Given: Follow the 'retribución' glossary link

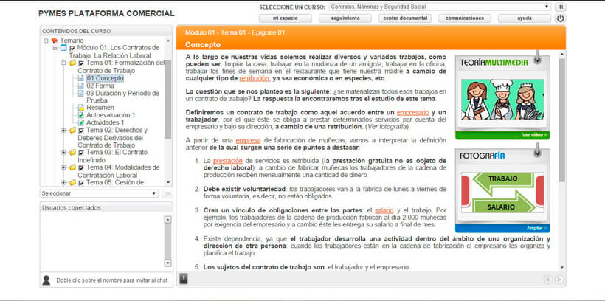Looking at the screenshot, I should click(x=254, y=79).
